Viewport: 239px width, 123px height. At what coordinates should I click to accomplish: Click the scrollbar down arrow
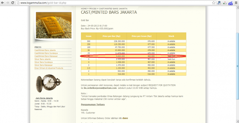coord(237,122)
